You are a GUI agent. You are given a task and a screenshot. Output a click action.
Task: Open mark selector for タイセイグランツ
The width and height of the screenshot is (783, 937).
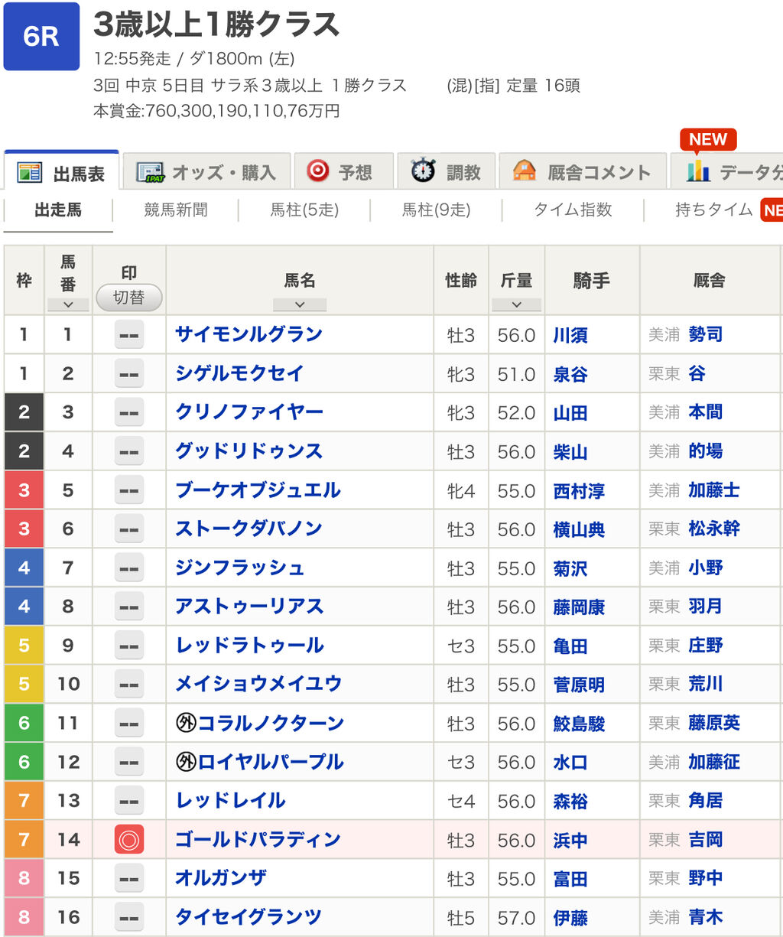[x=129, y=917]
